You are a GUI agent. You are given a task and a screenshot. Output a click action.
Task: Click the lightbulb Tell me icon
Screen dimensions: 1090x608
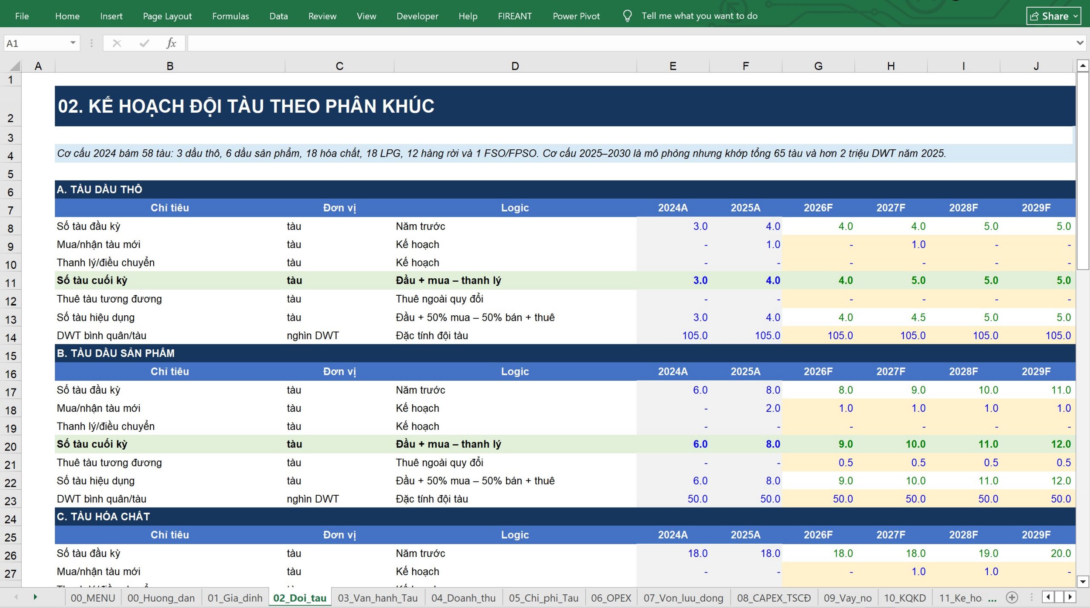[x=627, y=16]
